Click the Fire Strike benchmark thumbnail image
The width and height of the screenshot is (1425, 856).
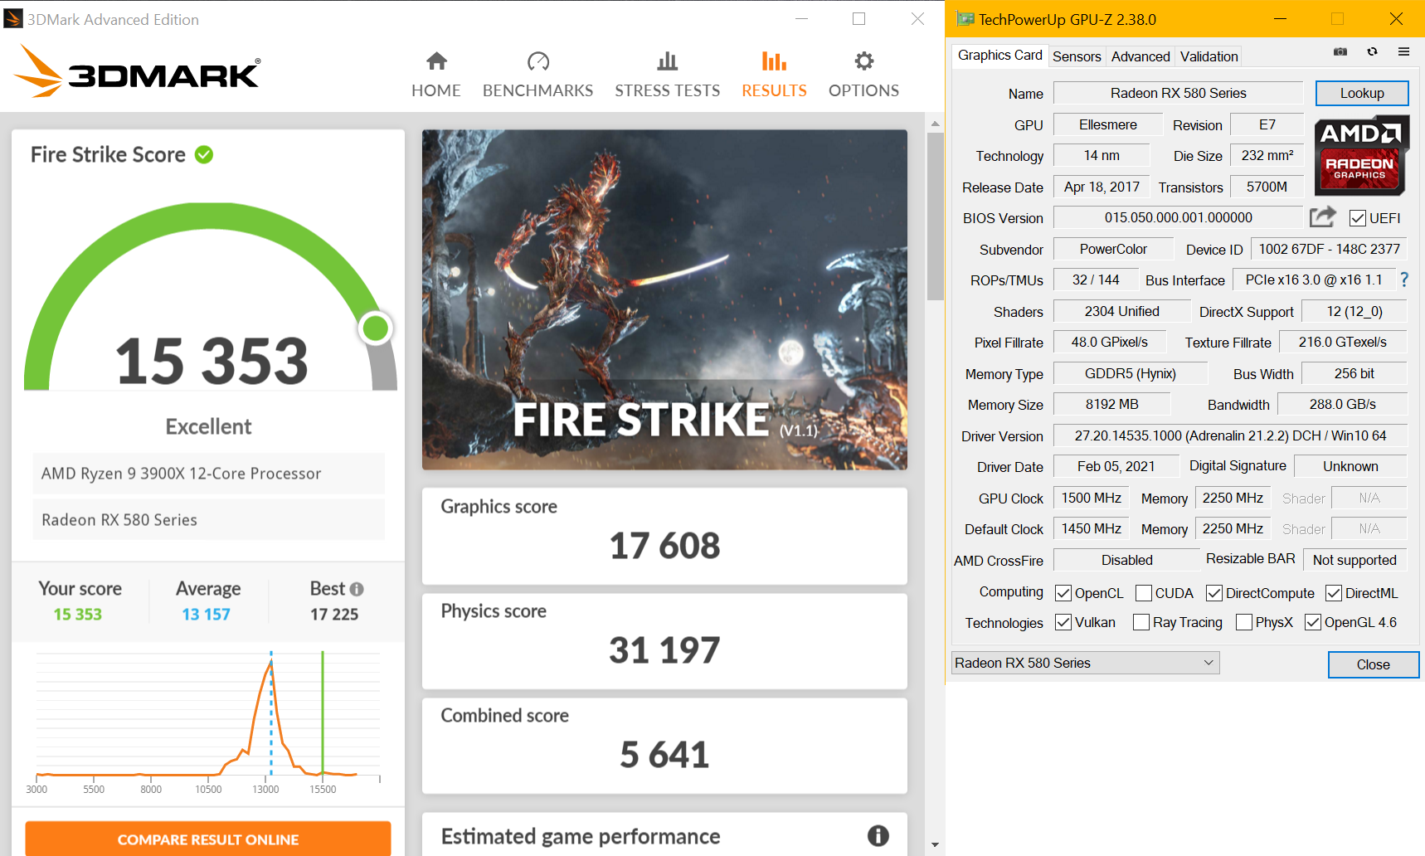coord(664,299)
